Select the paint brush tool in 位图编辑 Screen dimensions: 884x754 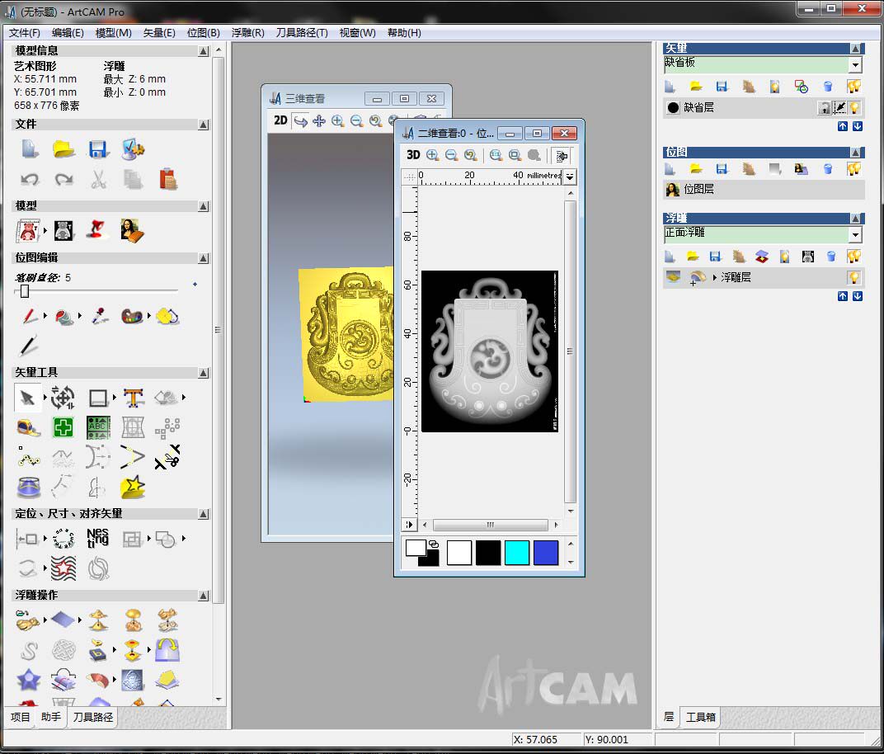tap(30, 317)
